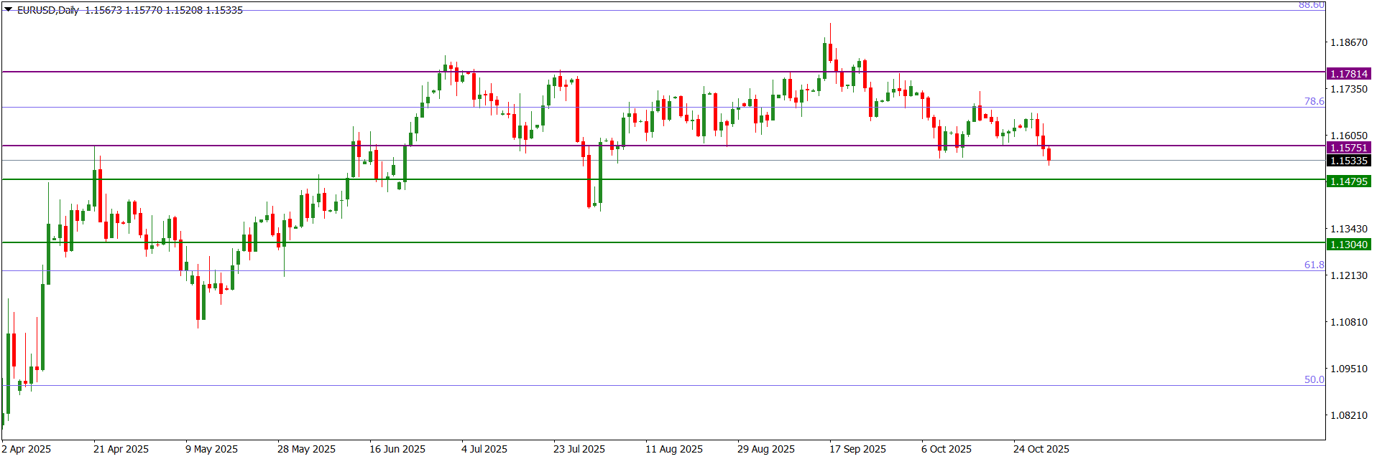Click the 78.6 Fibonacci level label
Viewport: 1377px width, 459px height.
pos(1314,101)
